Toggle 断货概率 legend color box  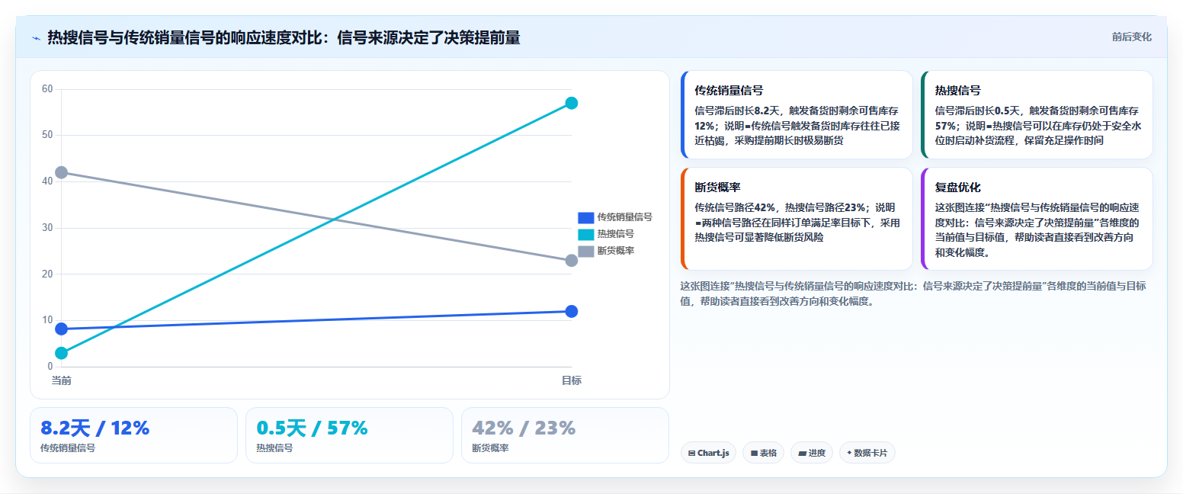point(585,251)
